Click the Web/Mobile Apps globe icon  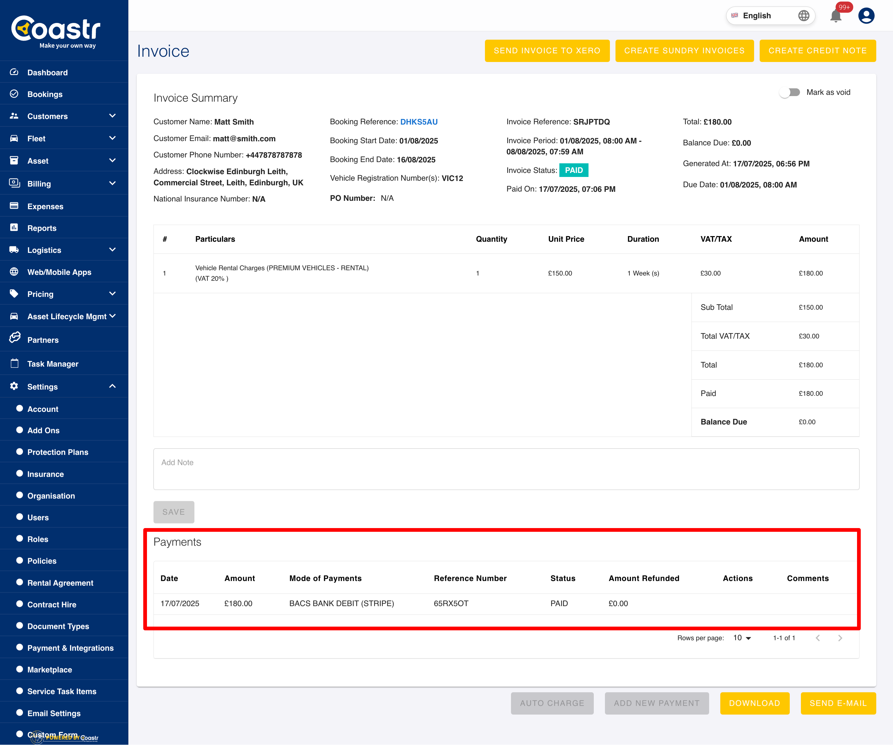(x=14, y=272)
